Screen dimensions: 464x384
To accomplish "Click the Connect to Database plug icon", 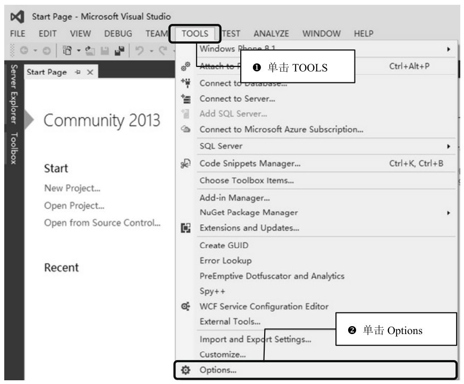I will (x=186, y=83).
